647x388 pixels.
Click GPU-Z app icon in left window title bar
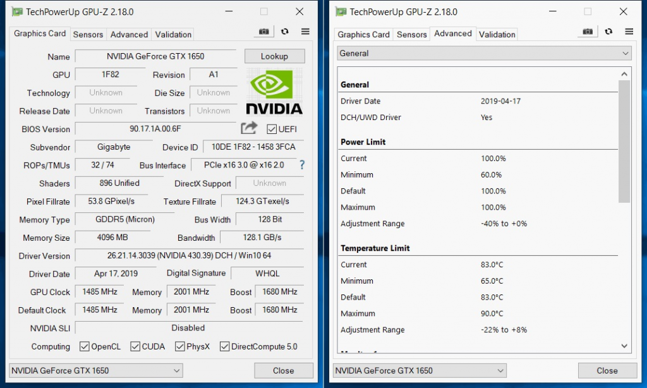click(x=17, y=11)
